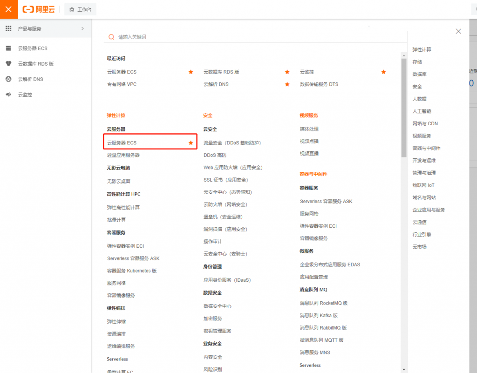Open 视频点播 link

click(x=309, y=141)
